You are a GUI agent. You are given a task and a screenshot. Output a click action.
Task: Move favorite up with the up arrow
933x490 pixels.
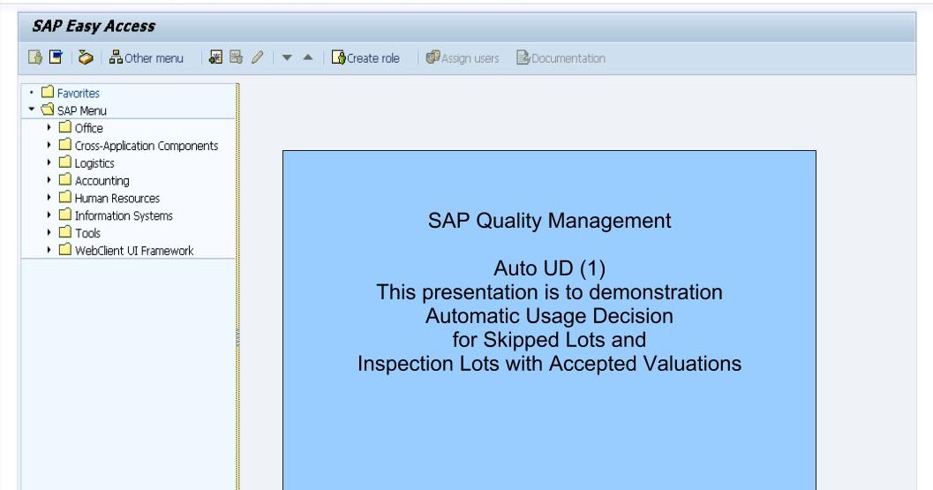tap(308, 57)
